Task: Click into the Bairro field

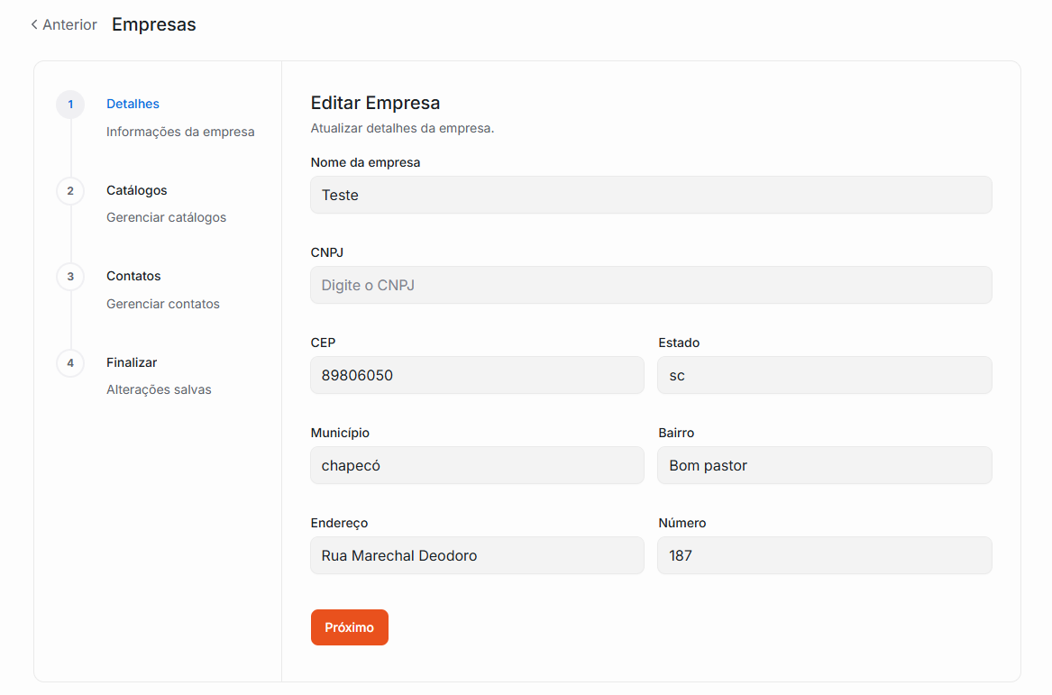Action: tap(824, 465)
